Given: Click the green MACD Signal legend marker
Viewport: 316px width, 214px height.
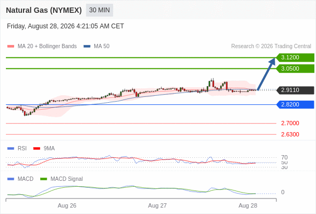Looking at the screenshot, I should point(43,179).
